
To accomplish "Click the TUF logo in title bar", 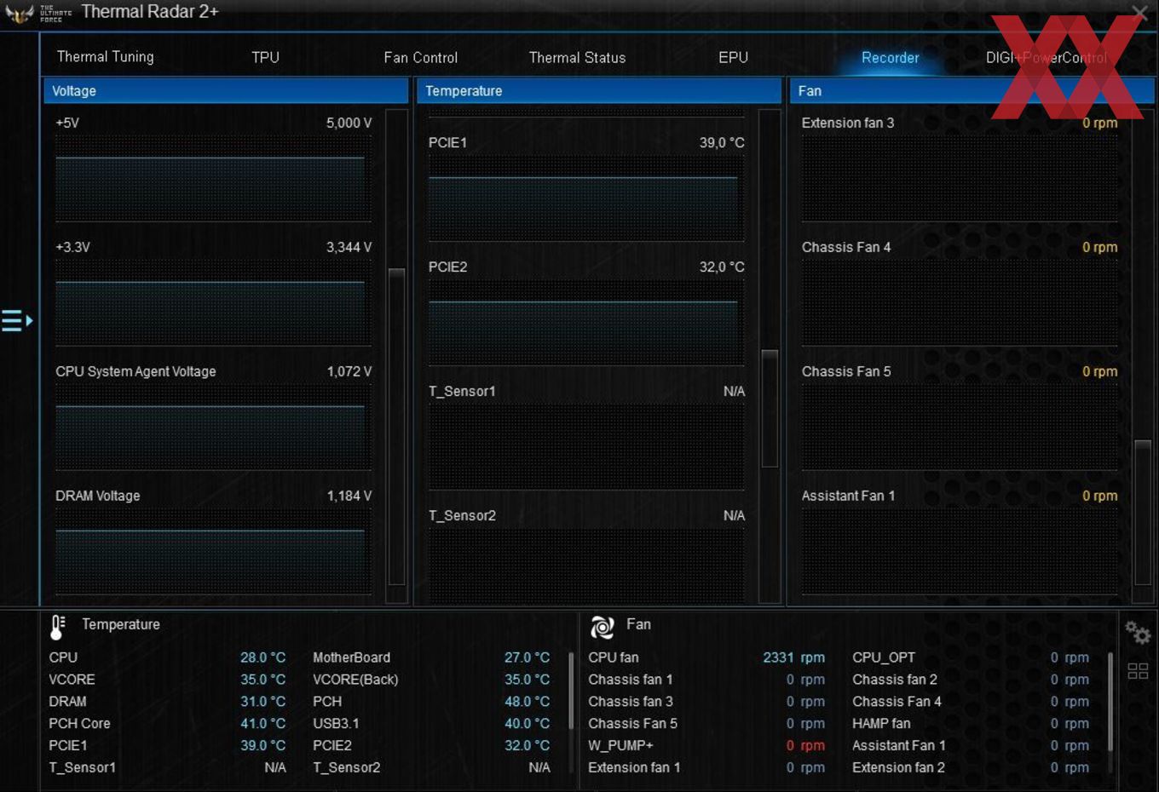I will point(20,13).
